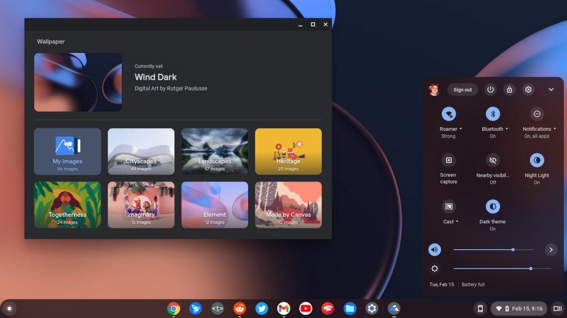567x318 pixels.
Task: Open Twitter from the shelf
Action: tap(261, 309)
